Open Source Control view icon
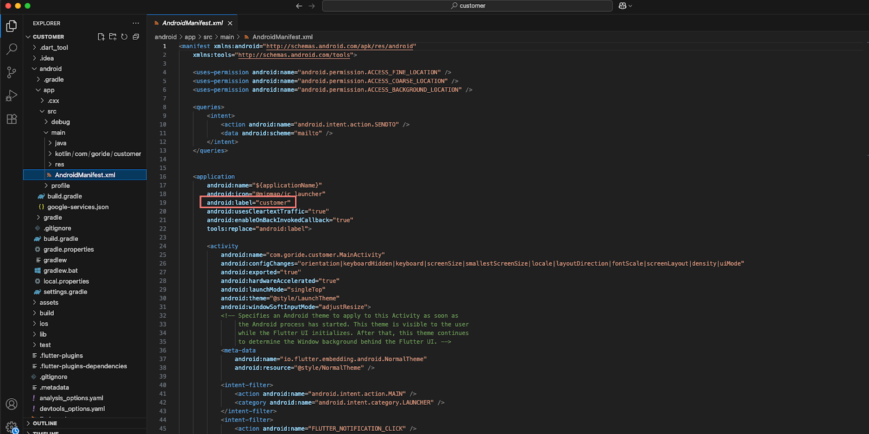This screenshot has height=434, width=869. pyautogui.click(x=11, y=72)
